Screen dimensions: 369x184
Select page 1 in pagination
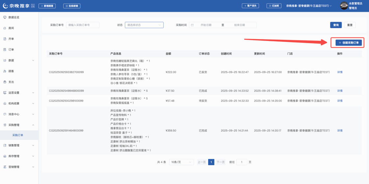pyautogui.click(x=211, y=162)
